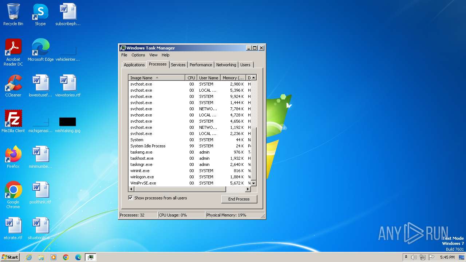
Task: Show hidden tray icons arrow
Action: [406, 257]
